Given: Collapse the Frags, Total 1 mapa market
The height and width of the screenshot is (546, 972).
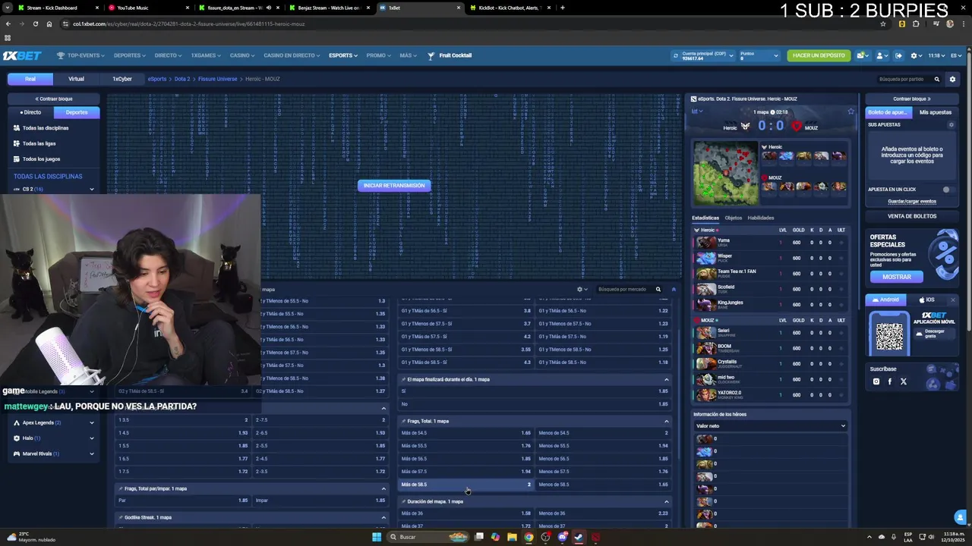Looking at the screenshot, I should [x=667, y=421].
